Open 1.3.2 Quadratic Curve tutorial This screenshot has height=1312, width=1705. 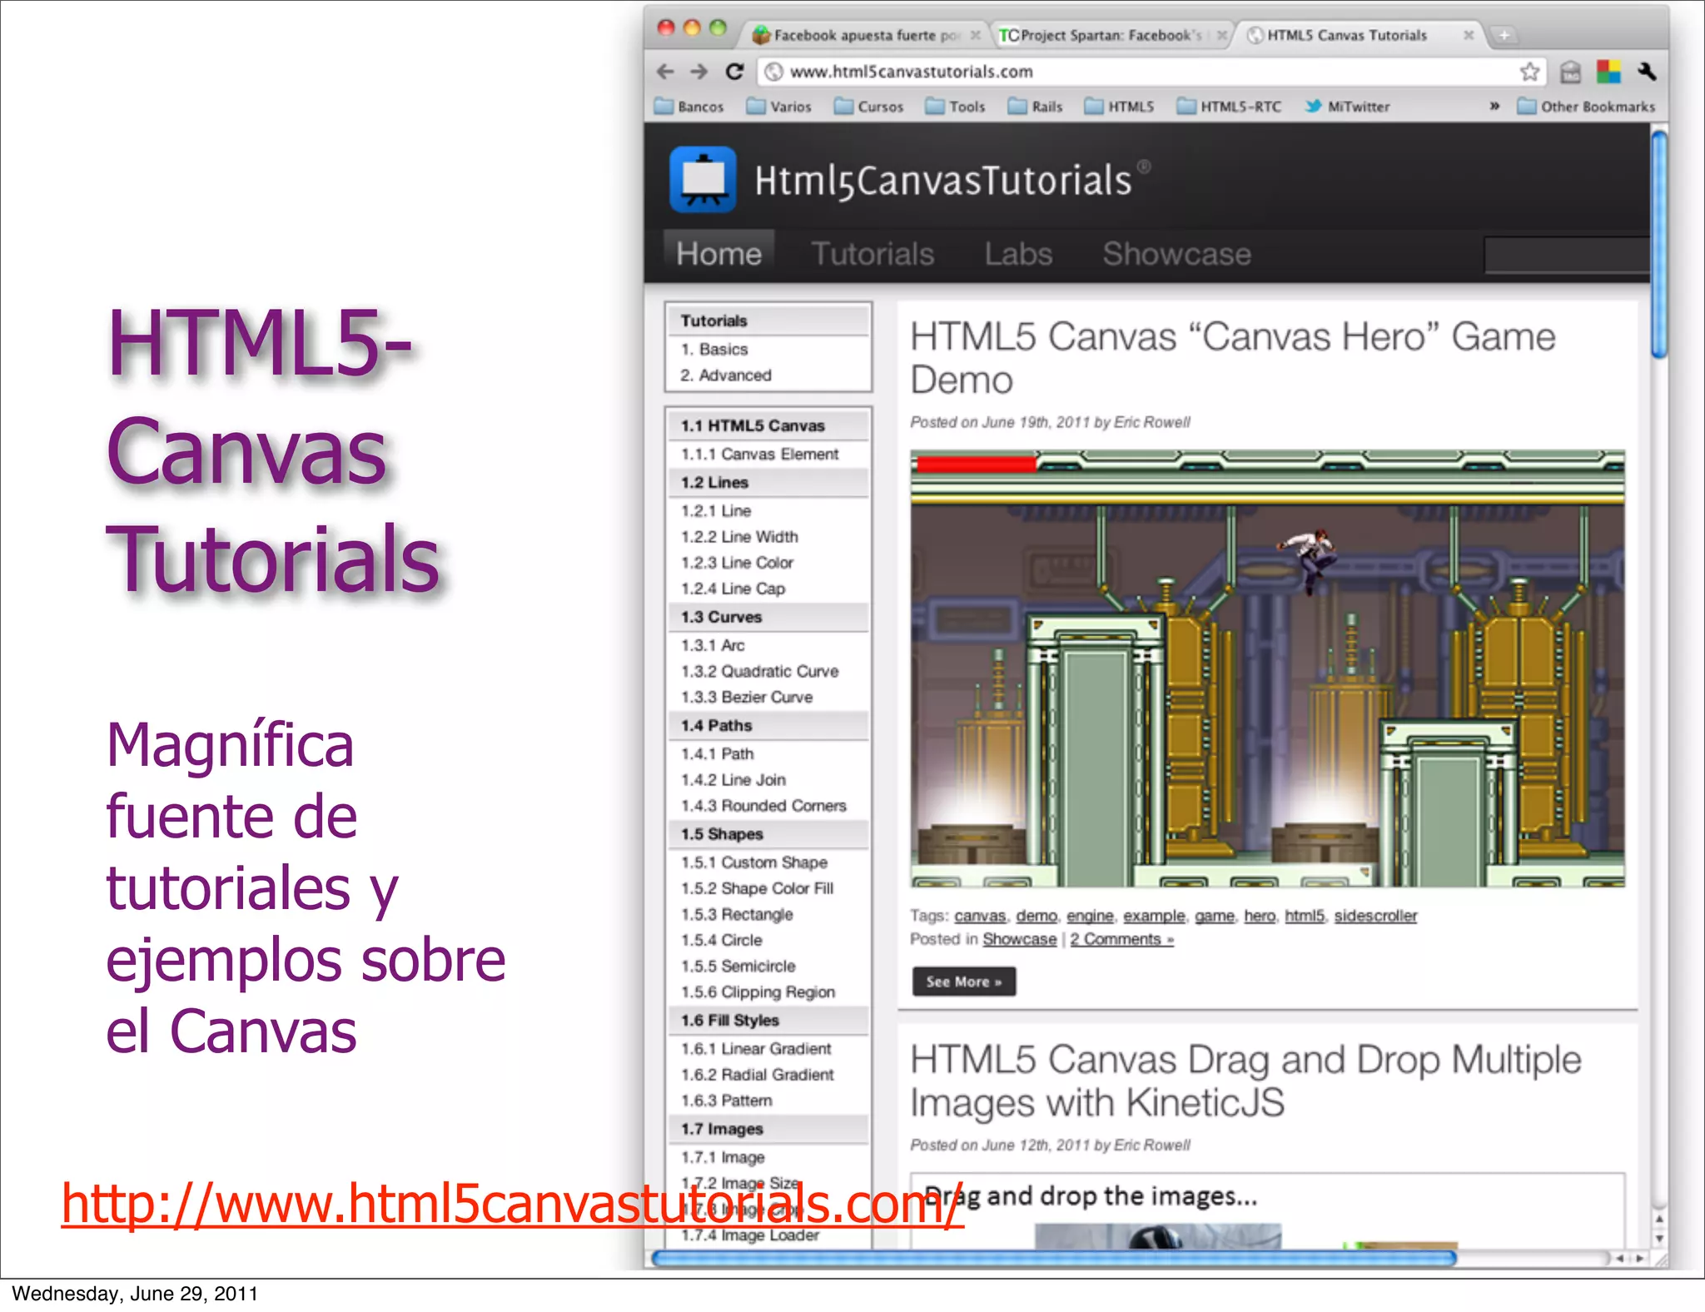(x=760, y=671)
